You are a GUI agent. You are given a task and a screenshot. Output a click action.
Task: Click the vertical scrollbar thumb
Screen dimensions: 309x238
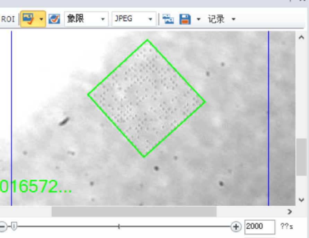pos(301,157)
